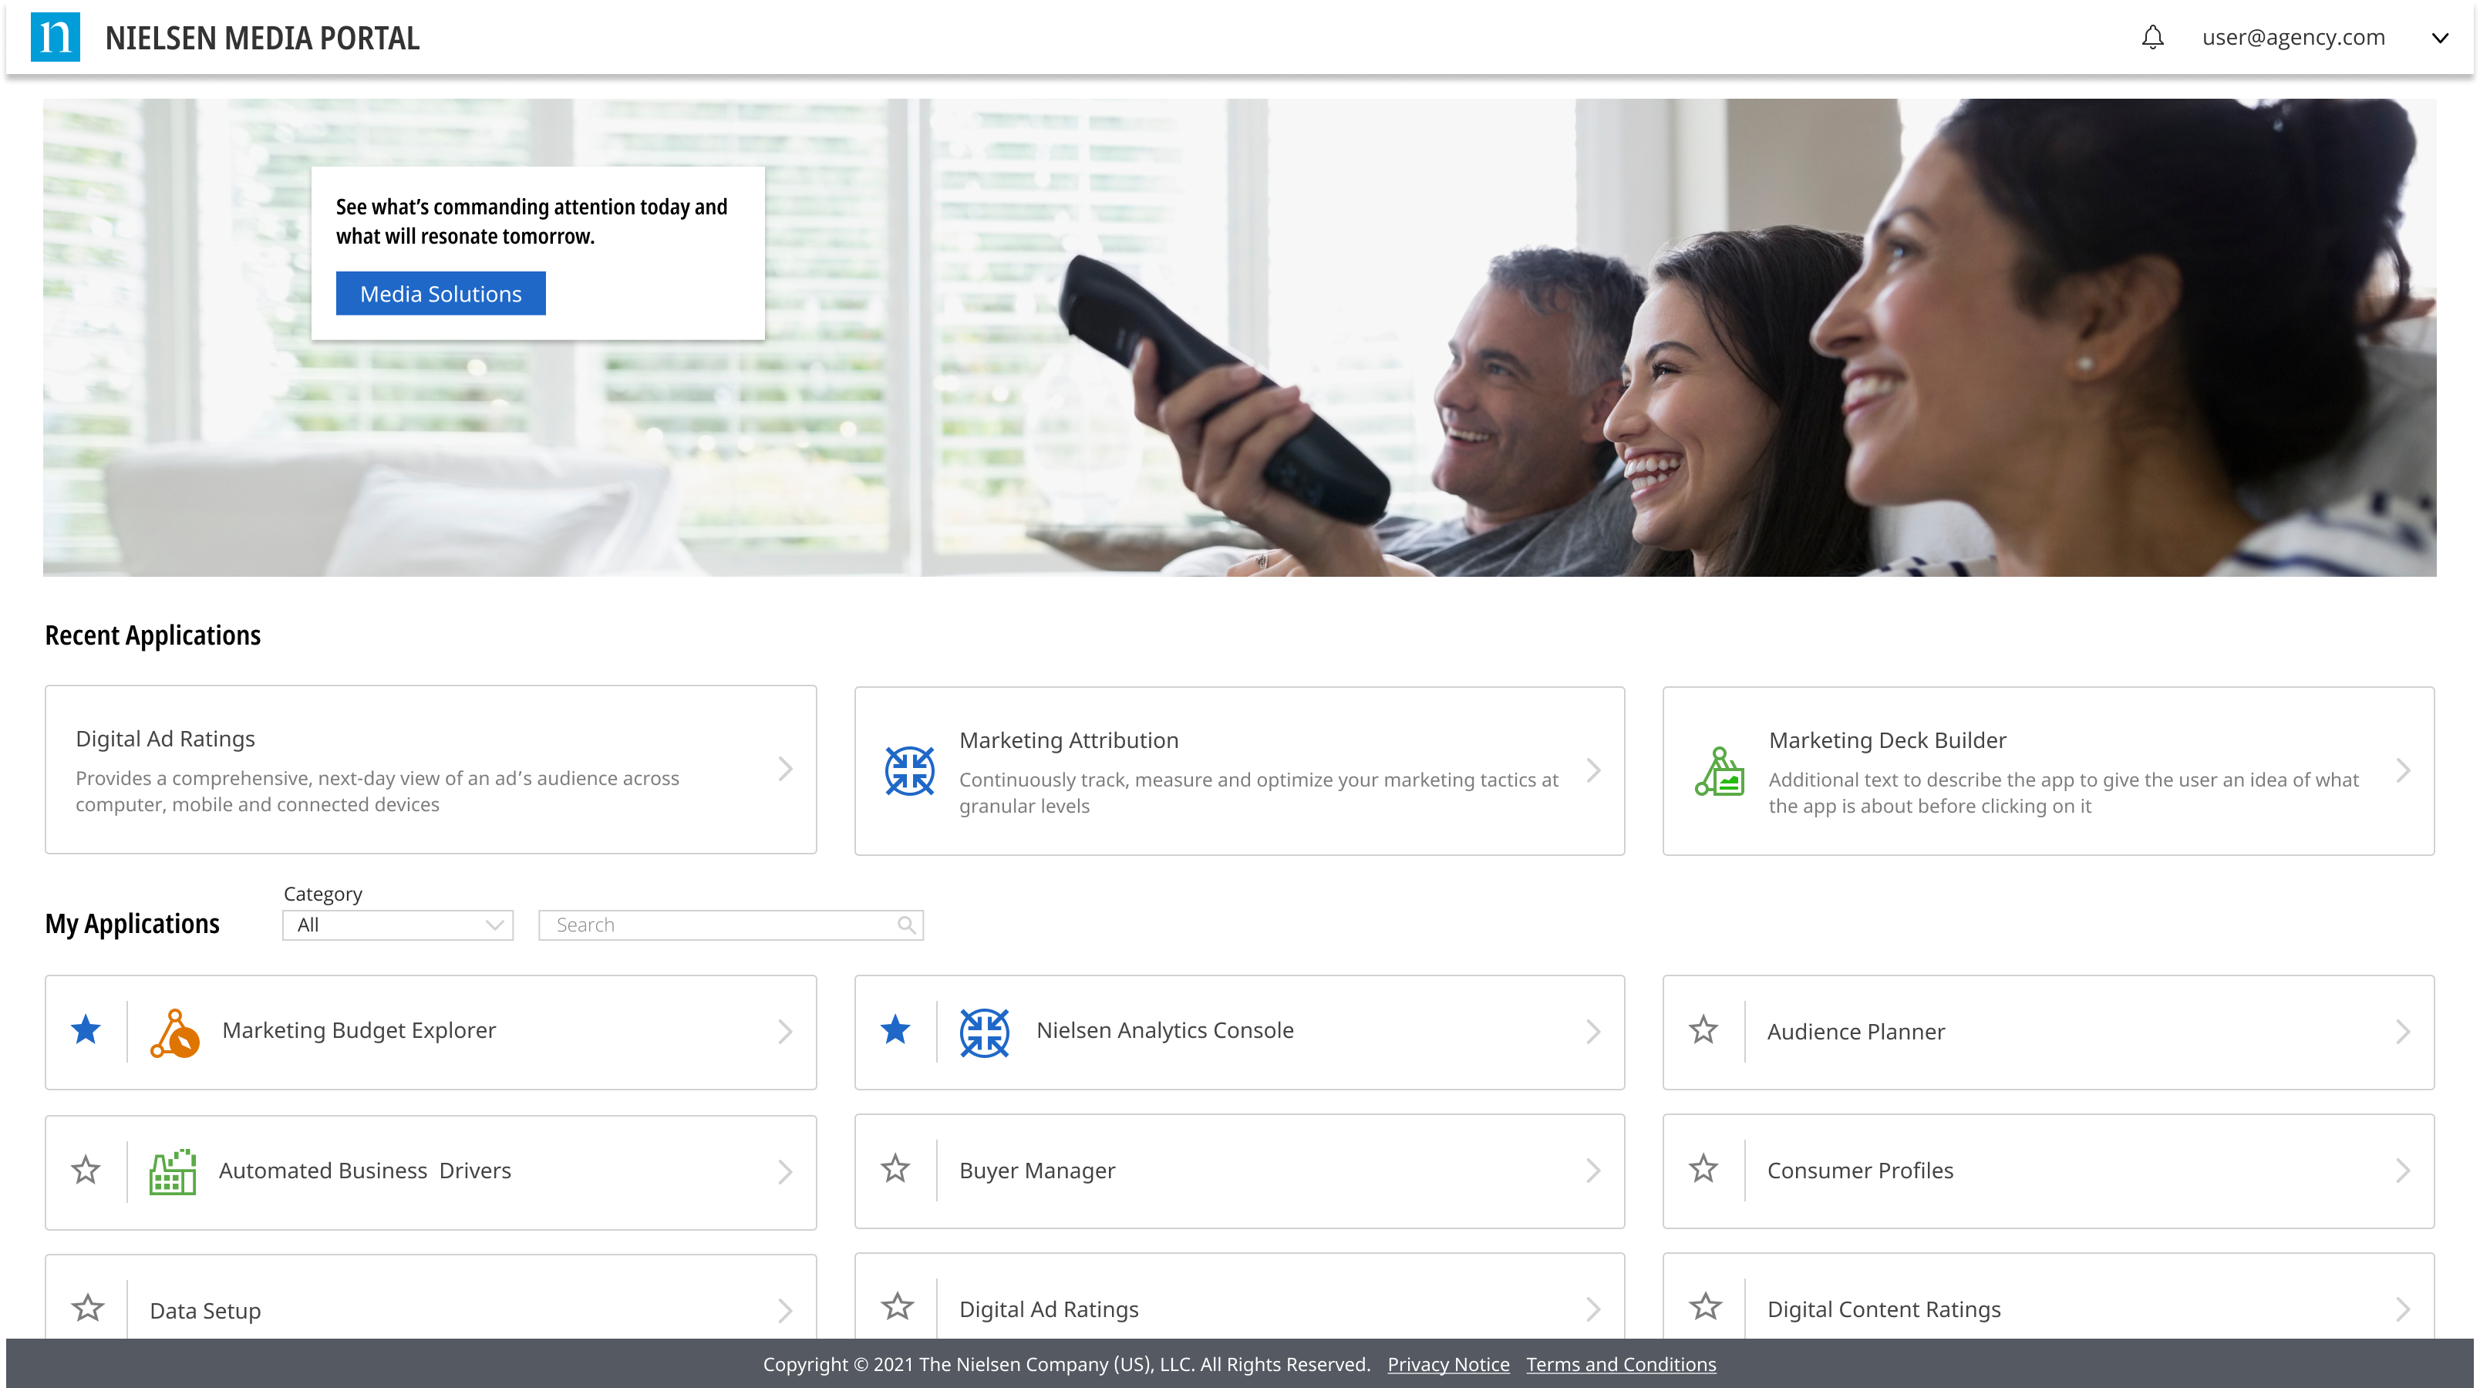
Task: Open the Category dropdown
Action: click(398, 925)
